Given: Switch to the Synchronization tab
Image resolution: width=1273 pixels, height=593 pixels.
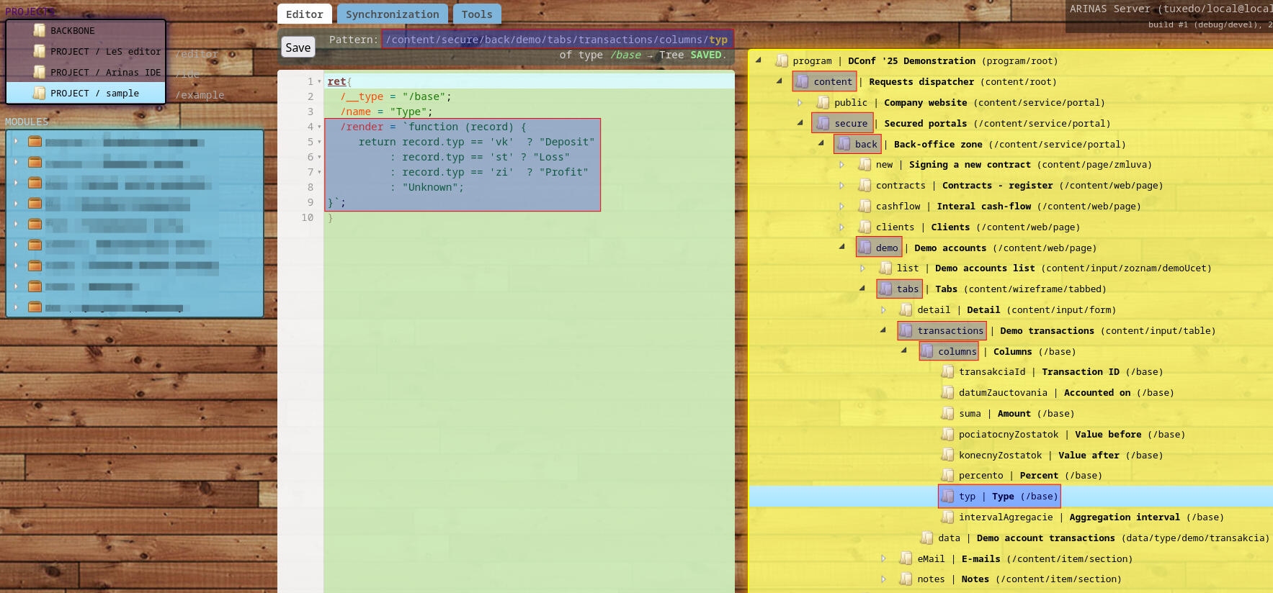Looking at the screenshot, I should coord(392,14).
